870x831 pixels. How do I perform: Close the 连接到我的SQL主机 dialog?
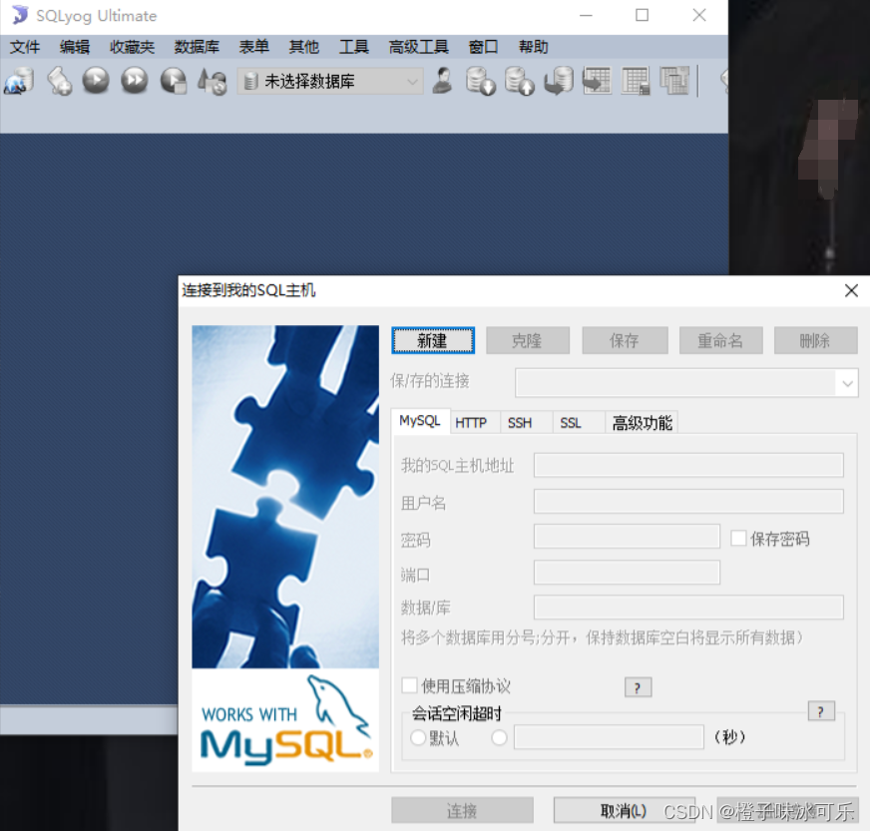pyautogui.click(x=851, y=290)
